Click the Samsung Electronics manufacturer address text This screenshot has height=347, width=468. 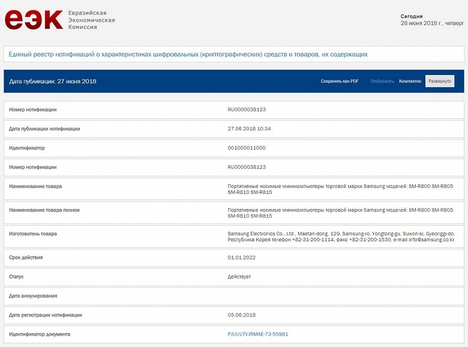341,237
